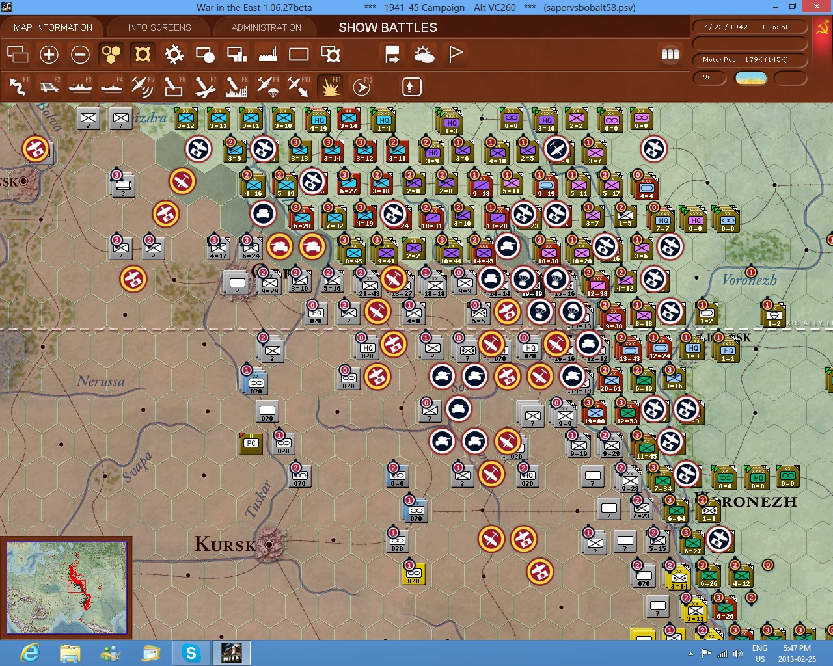The width and height of the screenshot is (833, 666).
Task: Select the HQ counter marked 4=19
Action: (x=319, y=120)
